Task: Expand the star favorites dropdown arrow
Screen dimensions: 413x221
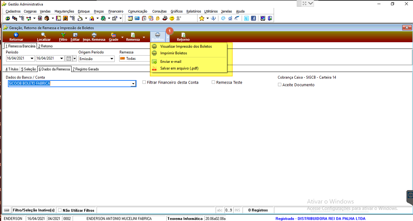Action: pos(208,18)
